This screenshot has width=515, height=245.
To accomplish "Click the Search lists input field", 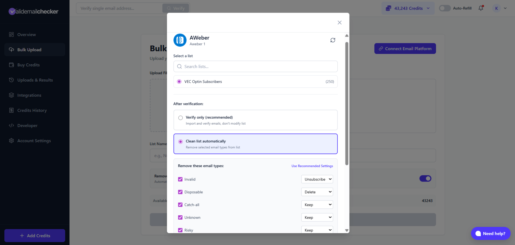I will pos(255,66).
